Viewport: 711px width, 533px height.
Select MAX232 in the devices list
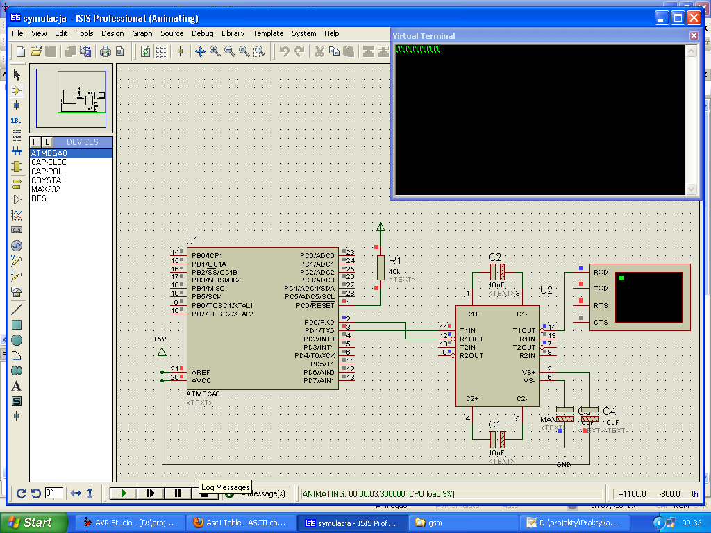[46, 189]
